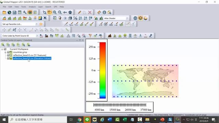Toggle the sun lighting icon

pyautogui.click(x=140, y=18)
